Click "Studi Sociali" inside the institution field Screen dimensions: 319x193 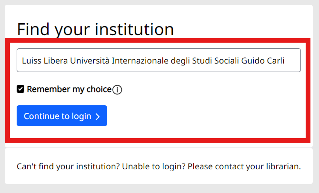point(215,61)
